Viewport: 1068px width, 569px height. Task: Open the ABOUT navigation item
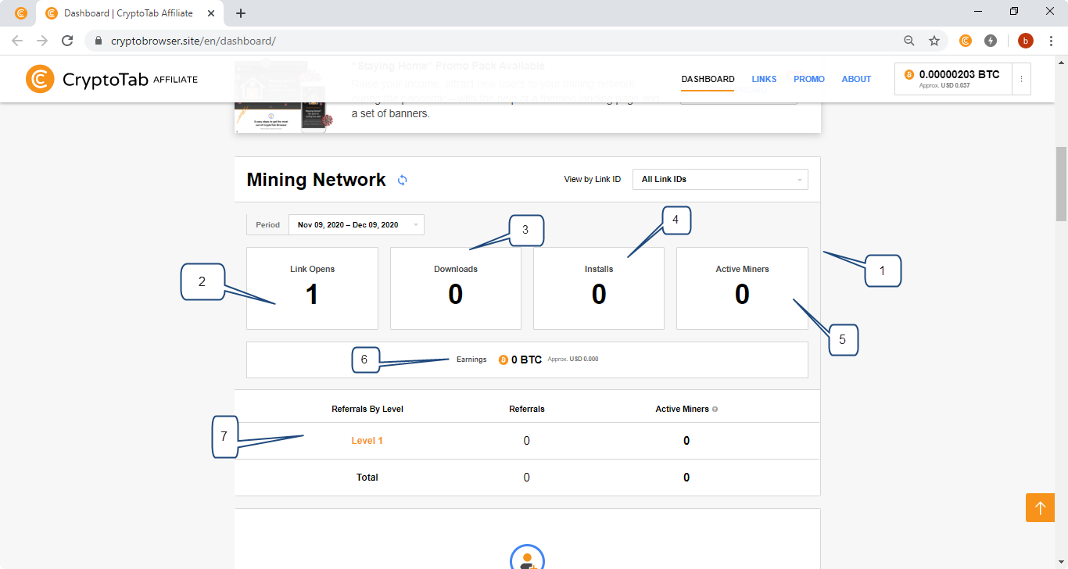(x=856, y=79)
